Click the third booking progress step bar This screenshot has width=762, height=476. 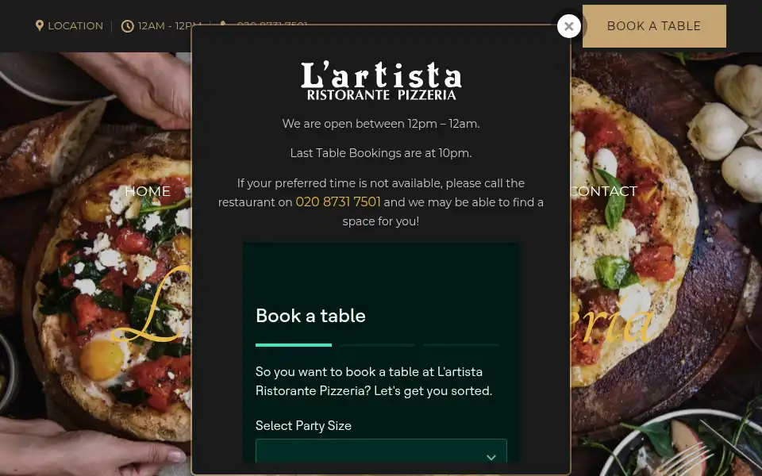(461, 345)
